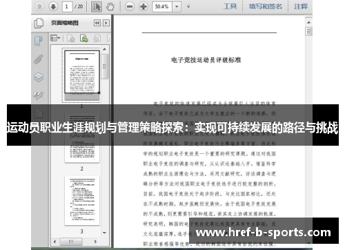Activate the selection cursor tool
Image resolution: width=345 pixels, height=250 pixels.
[97, 6]
